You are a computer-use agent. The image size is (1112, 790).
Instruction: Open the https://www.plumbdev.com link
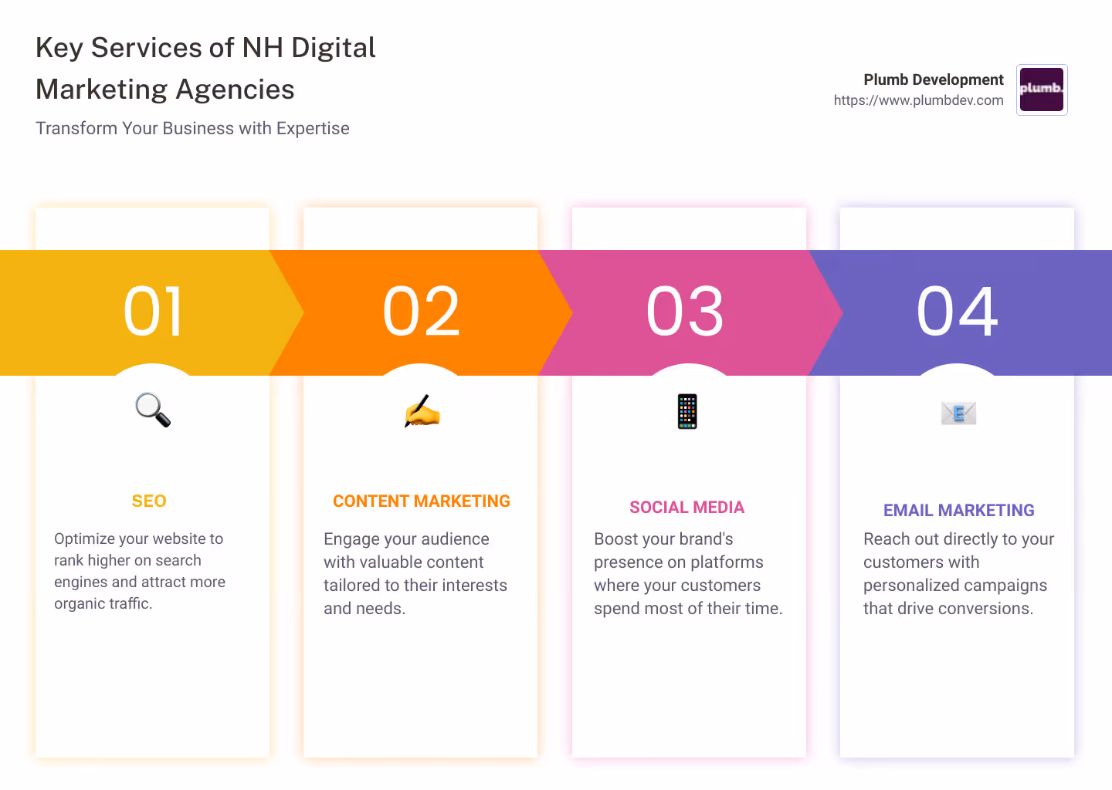918,100
